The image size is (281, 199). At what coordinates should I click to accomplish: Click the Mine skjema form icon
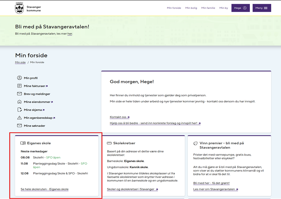point(19,110)
